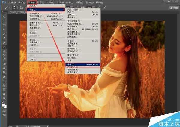The height and width of the screenshot is (127, 180).
Task: Click the Photoshop Ps logo icon
Action: point(3,2)
